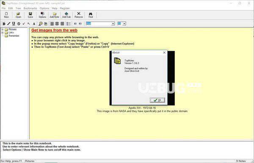Click the New notebook toolbar icon

coord(6,15)
